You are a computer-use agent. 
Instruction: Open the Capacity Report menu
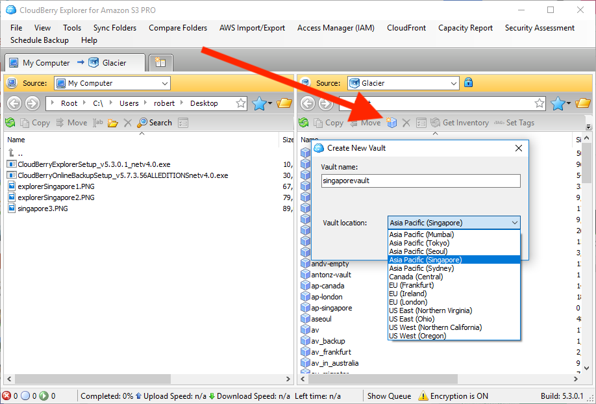pos(466,28)
